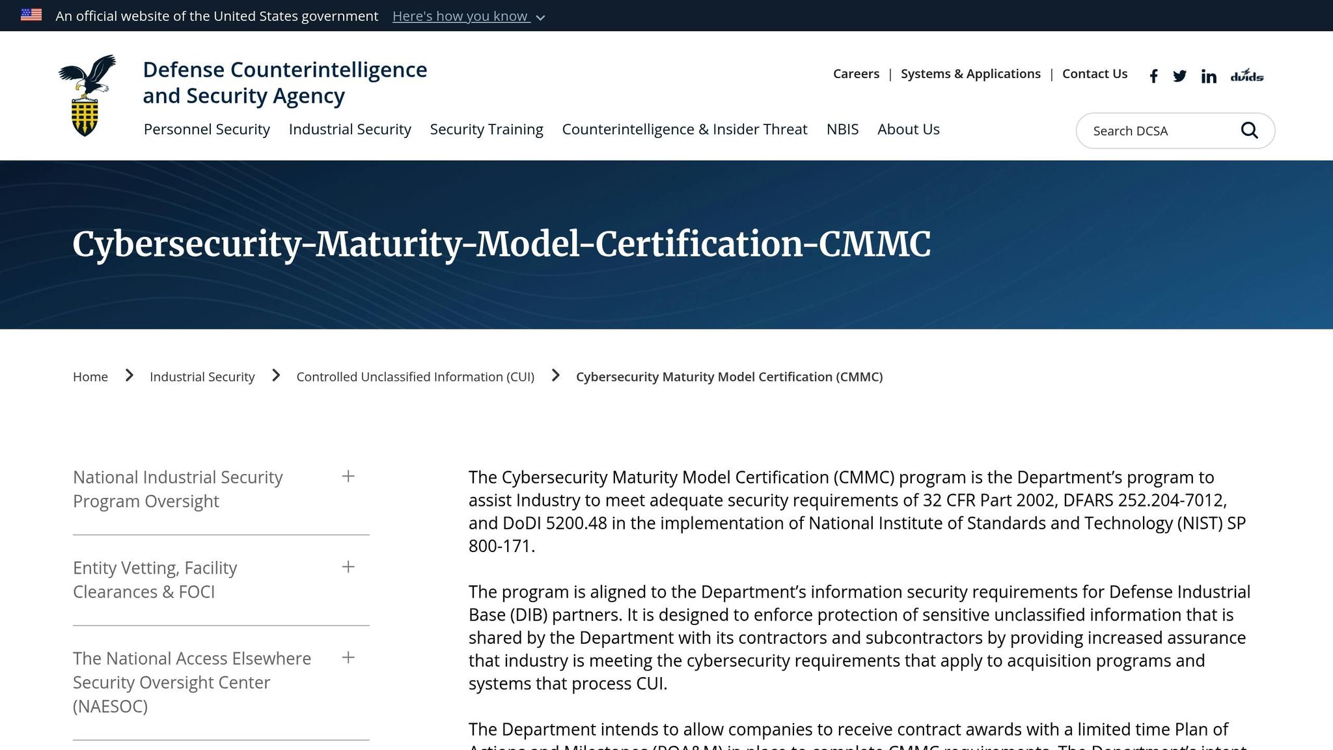The image size is (1333, 750).
Task: Open the NBIS menu item
Action: click(842, 130)
